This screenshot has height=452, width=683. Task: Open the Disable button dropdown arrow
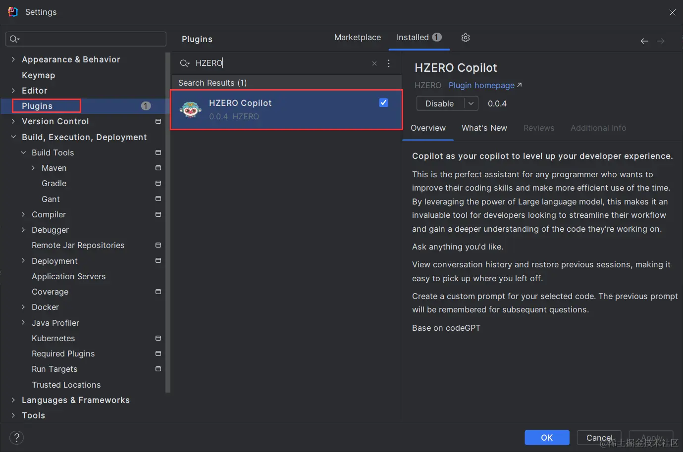point(471,103)
